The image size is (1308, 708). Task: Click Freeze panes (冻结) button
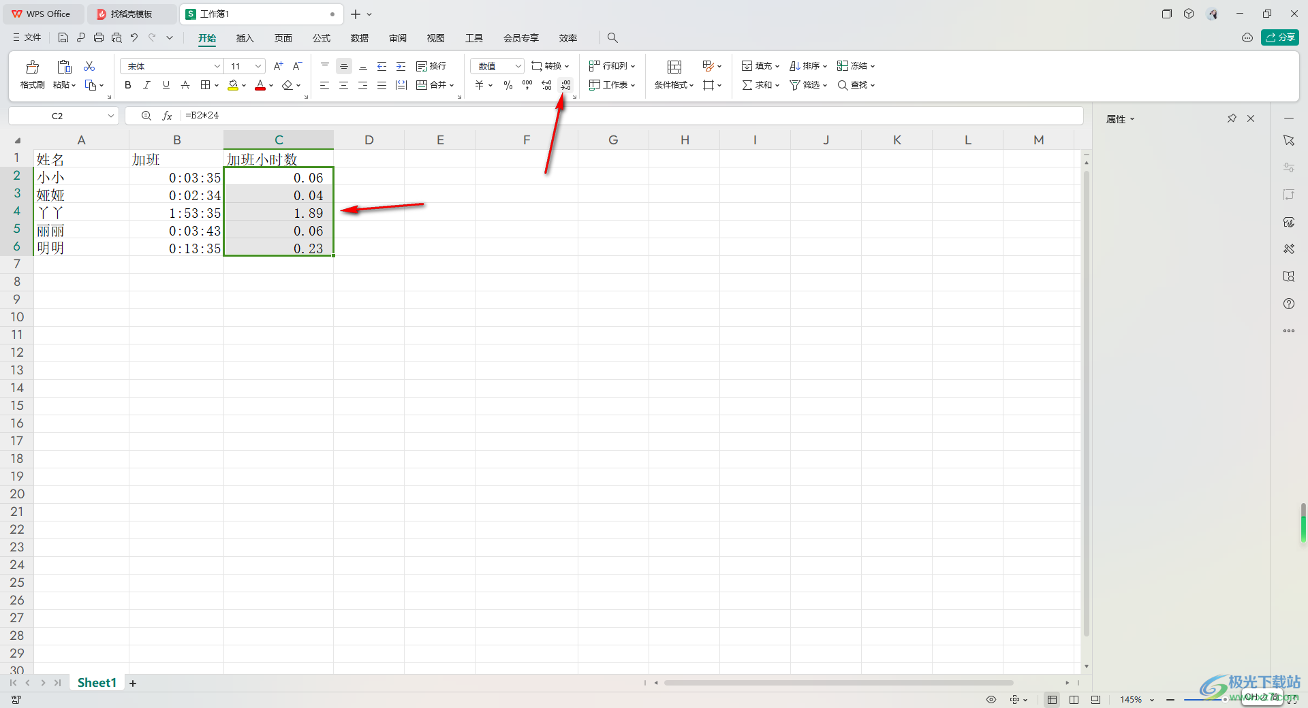click(x=856, y=66)
